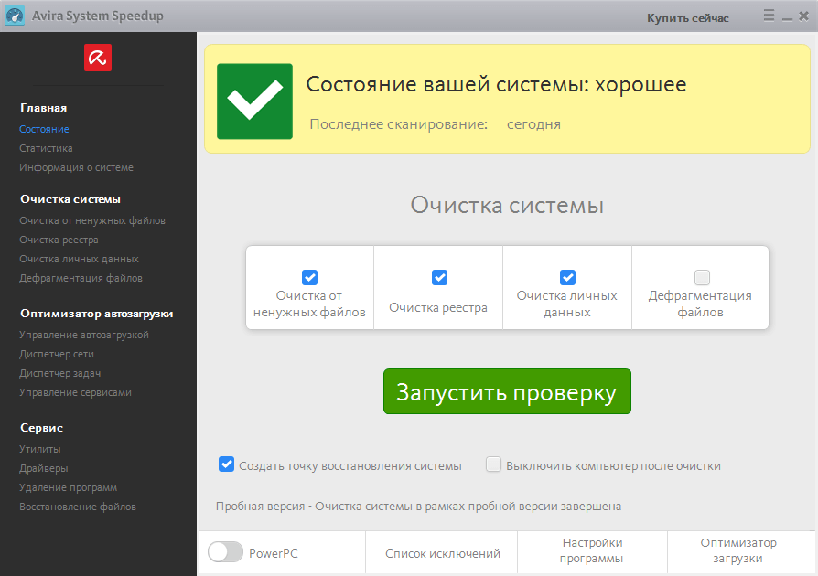Click the Avira umbrella logo in sidebar
Viewport: 818px width, 576px height.
97,57
